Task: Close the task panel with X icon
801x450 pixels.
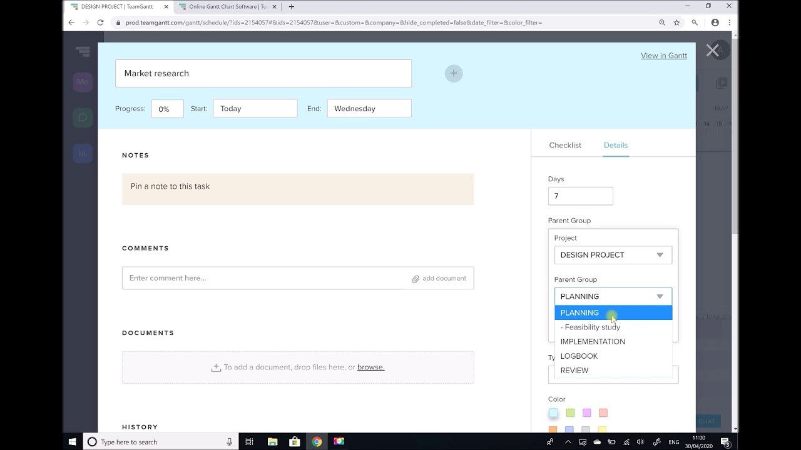Action: point(712,51)
